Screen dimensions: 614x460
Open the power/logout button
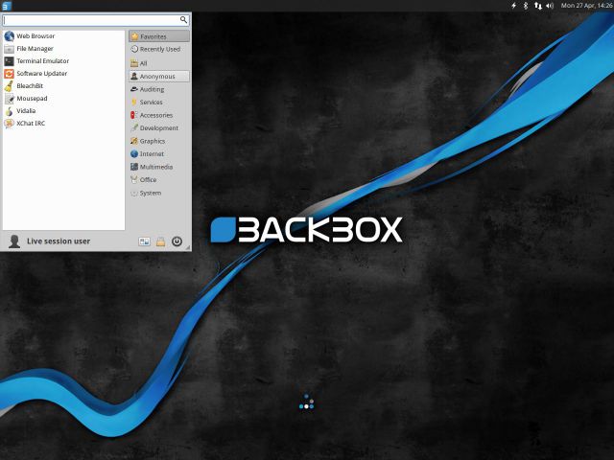coord(177,241)
